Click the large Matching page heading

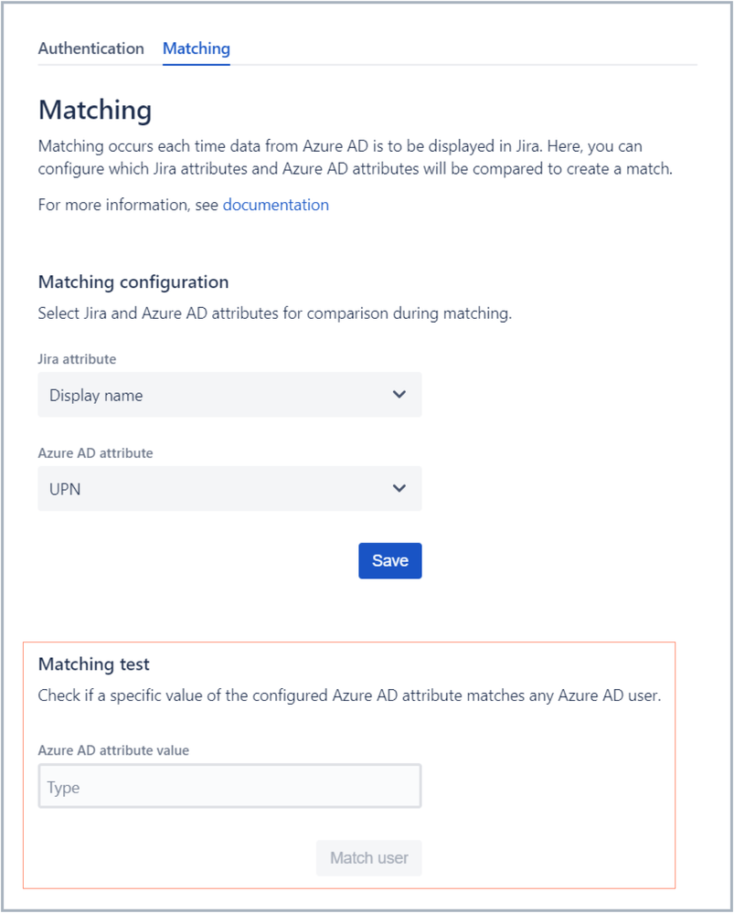tap(94, 111)
